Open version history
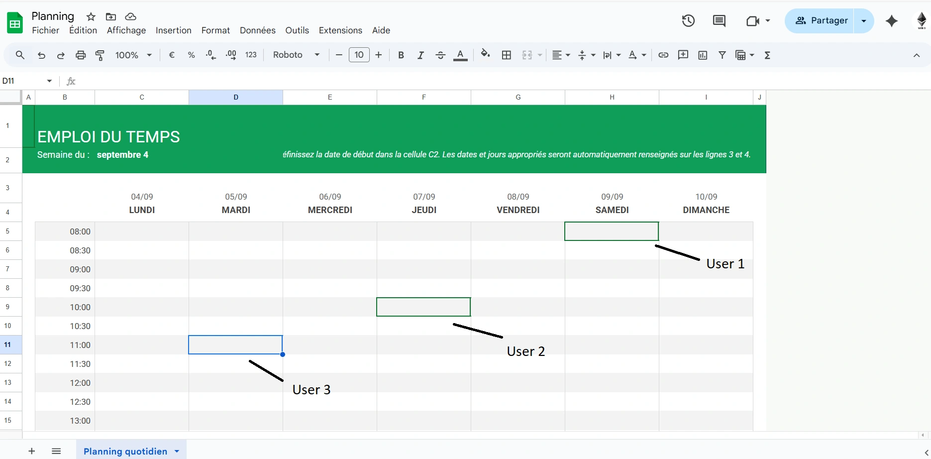 pyautogui.click(x=688, y=20)
